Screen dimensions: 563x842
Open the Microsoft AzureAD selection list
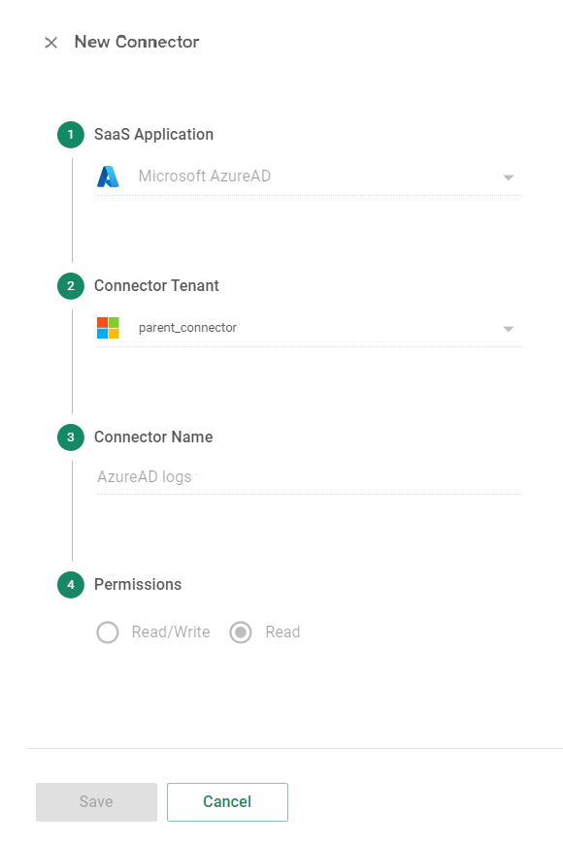(508, 178)
